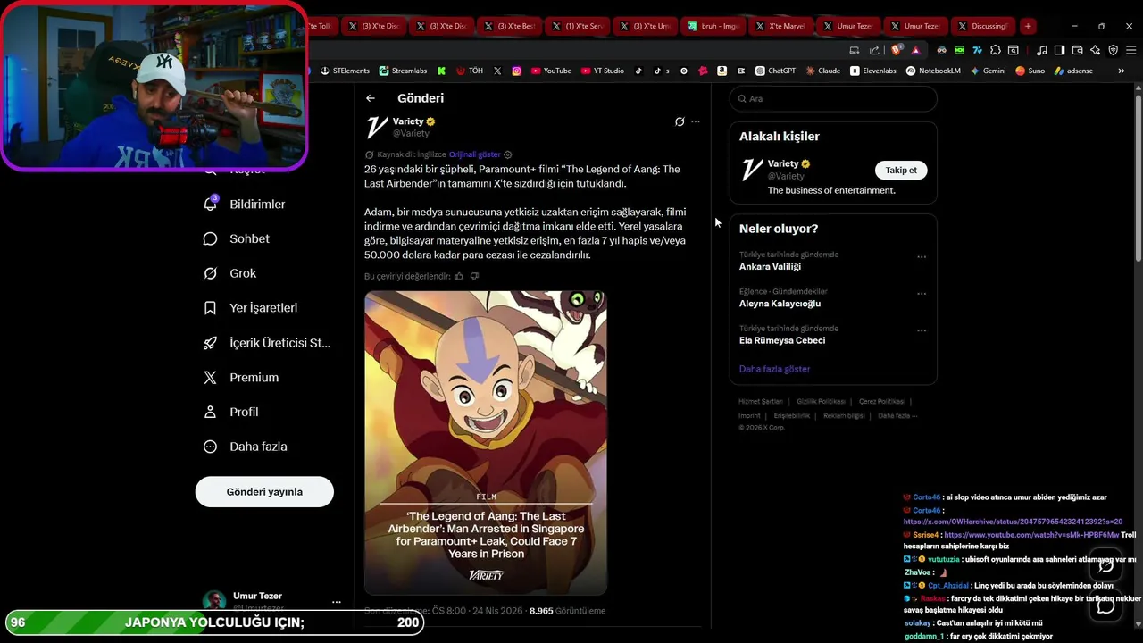Open Gizlilik Politikası footer link
Viewport: 1143px width, 643px height.
click(x=821, y=402)
